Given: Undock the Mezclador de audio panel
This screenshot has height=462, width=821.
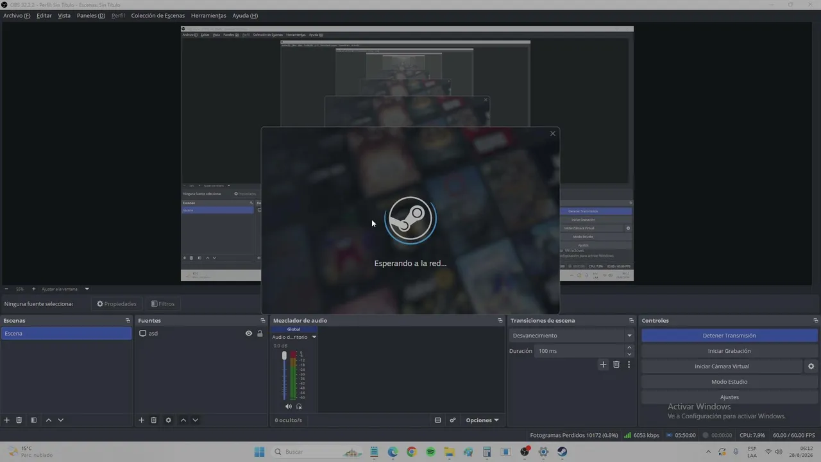Looking at the screenshot, I should tap(500, 320).
